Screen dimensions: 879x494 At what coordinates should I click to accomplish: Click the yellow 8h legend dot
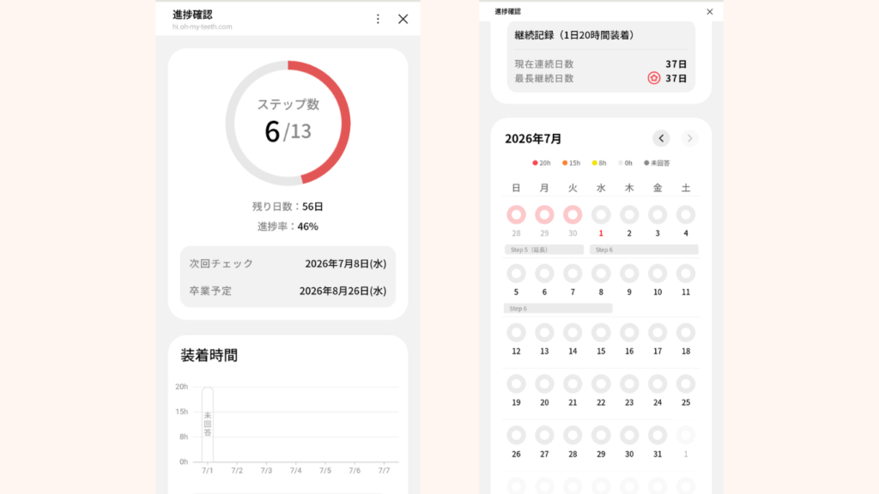(x=595, y=163)
